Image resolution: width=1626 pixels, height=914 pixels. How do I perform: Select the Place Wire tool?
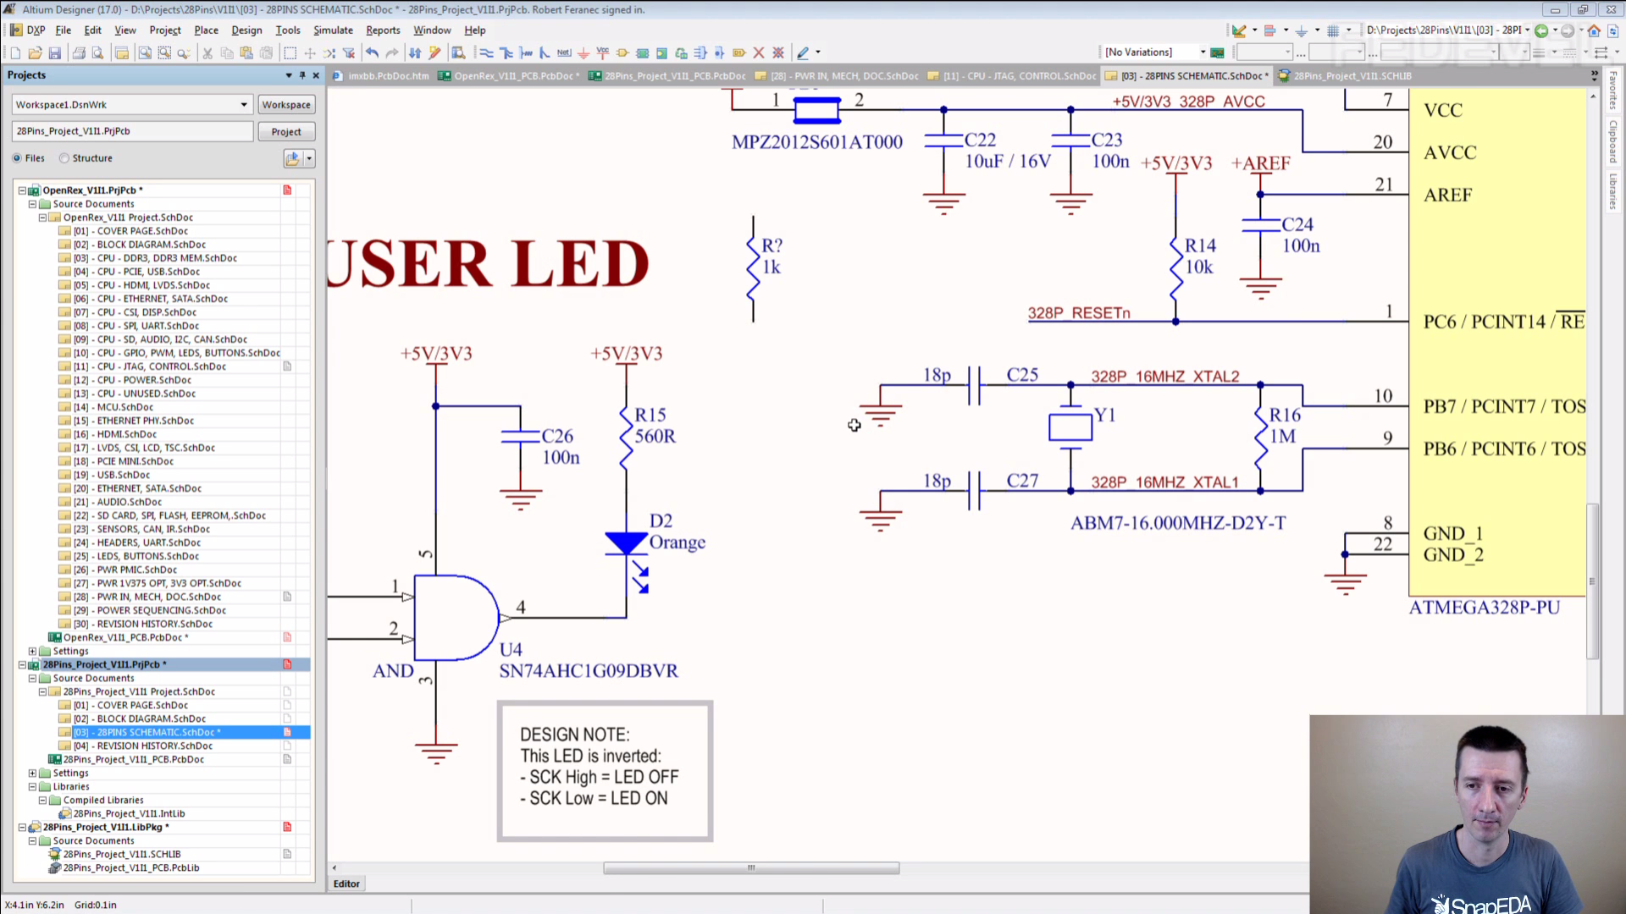tap(486, 52)
